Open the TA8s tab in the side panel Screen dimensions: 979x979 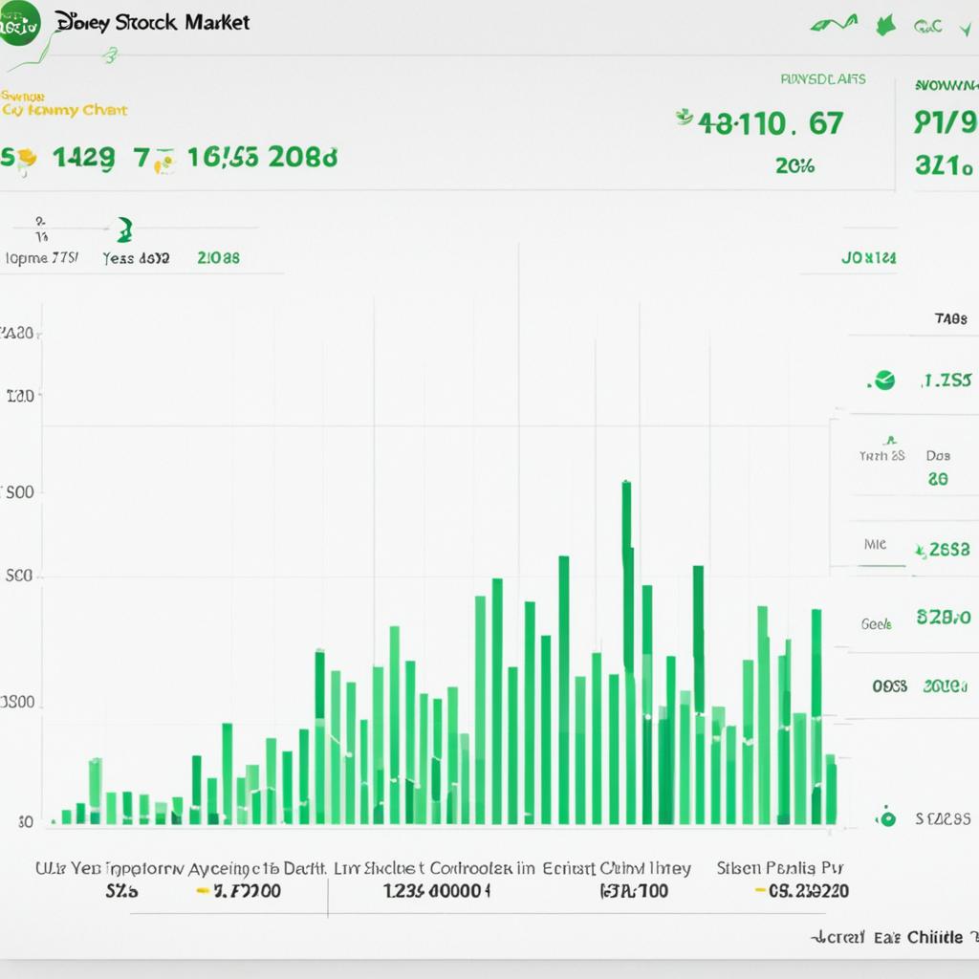[x=950, y=319]
